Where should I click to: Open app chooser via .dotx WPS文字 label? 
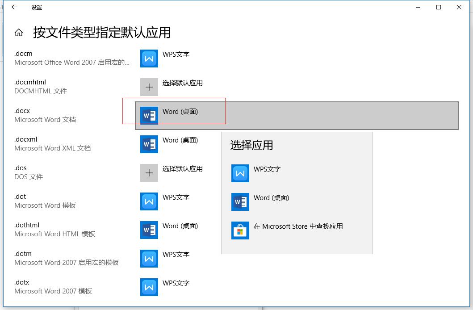coord(176,283)
